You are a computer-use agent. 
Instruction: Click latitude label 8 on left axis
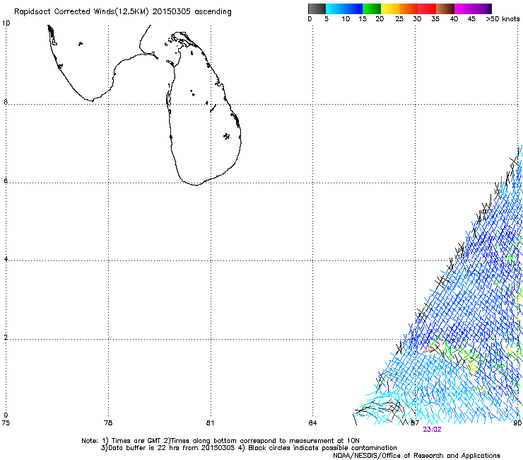(x=6, y=102)
